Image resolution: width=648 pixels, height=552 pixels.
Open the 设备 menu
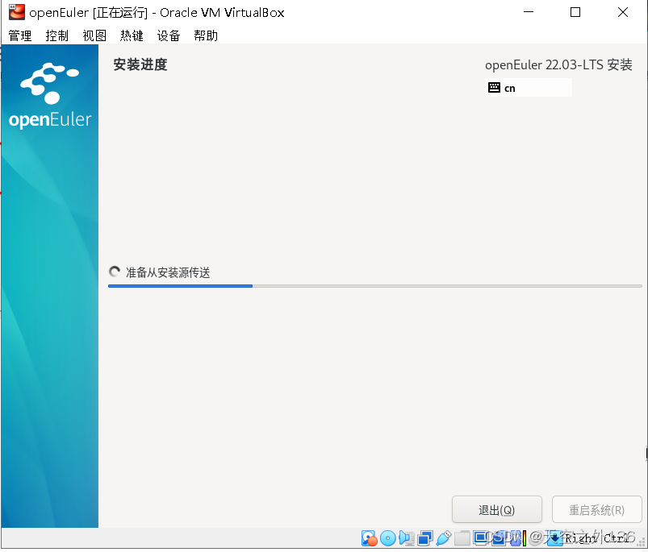(169, 36)
